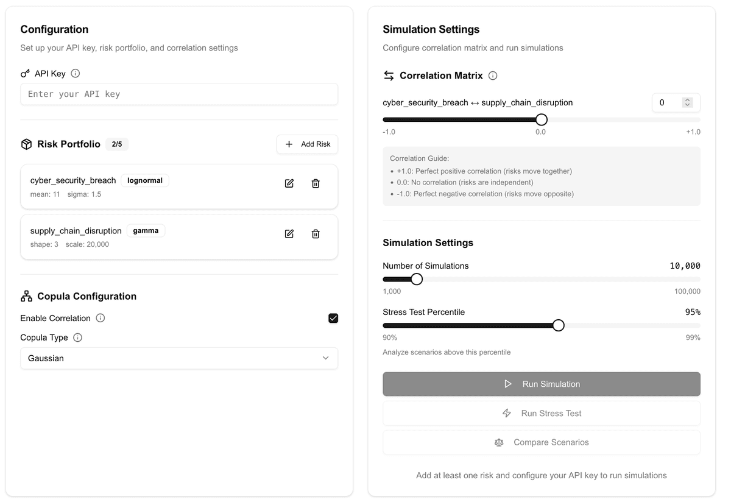Click Correlation Matrix info icon
Viewport: 731px width, 502px height.
tap(493, 76)
